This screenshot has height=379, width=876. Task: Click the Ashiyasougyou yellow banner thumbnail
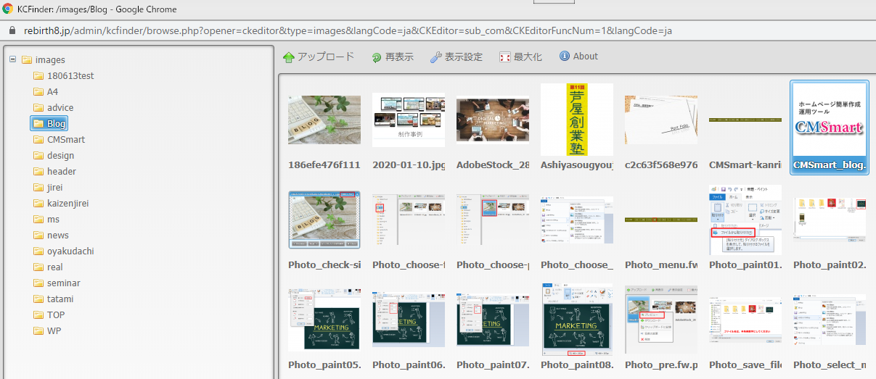click(576, 120)
